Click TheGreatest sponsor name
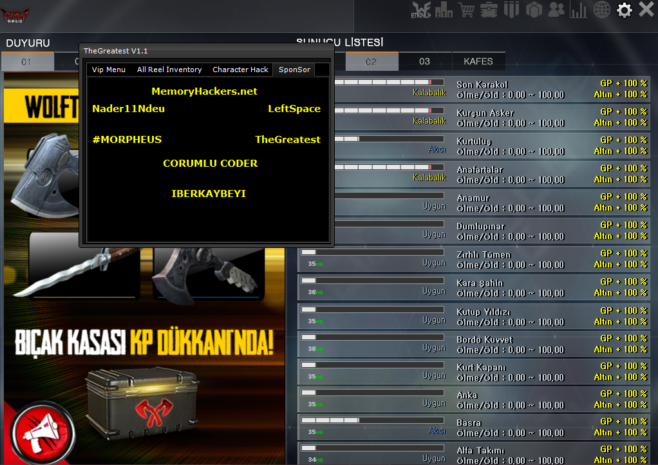 click(287, 140)
